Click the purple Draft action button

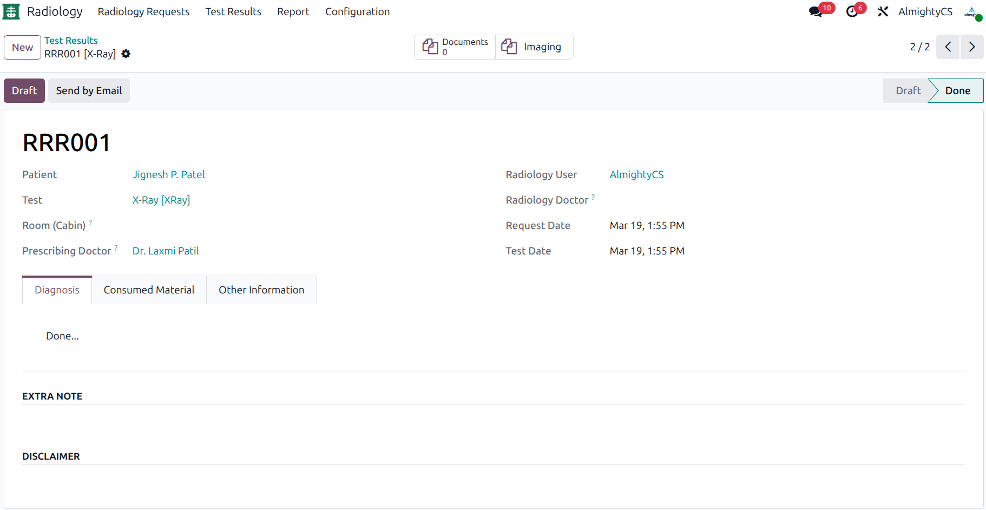point(24,90)
